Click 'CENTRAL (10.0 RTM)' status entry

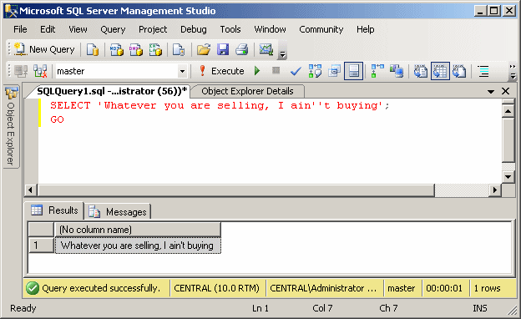tap(216, 288)
